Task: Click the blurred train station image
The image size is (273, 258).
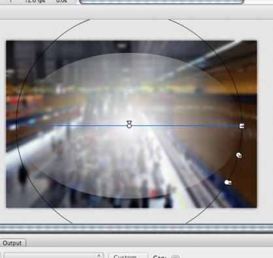Action: click(x=131, y=124)
